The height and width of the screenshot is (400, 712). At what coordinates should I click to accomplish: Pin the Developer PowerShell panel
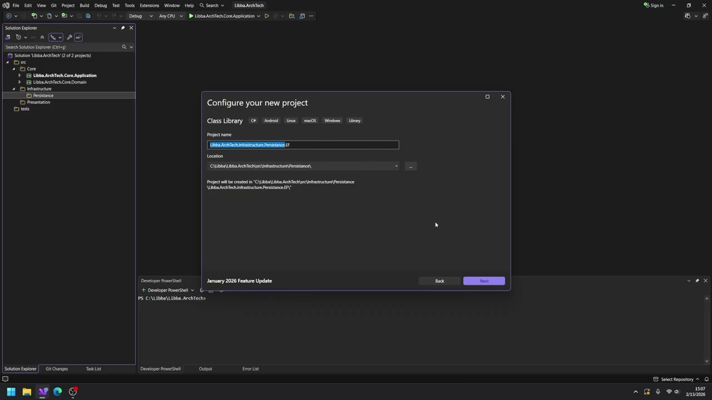[697, 281]
